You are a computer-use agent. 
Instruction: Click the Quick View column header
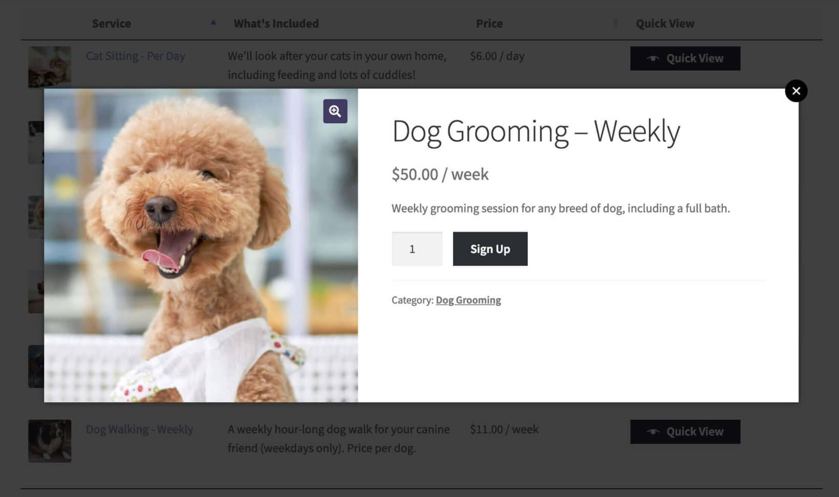[665, 24]
